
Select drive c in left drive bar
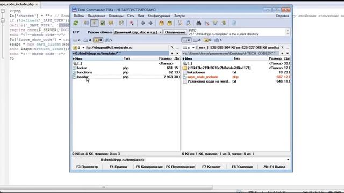pyautogui.click(x=77, y=40)
